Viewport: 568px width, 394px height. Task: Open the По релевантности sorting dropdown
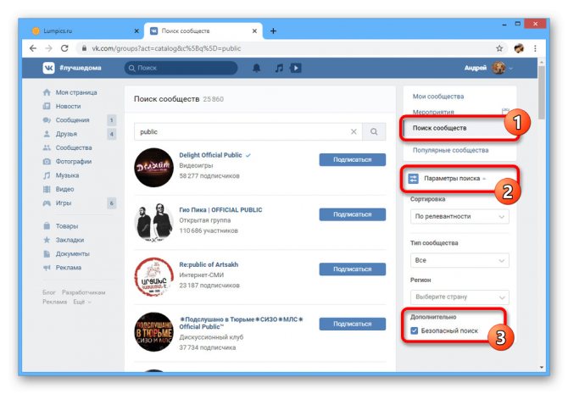(x=459, y=217)
